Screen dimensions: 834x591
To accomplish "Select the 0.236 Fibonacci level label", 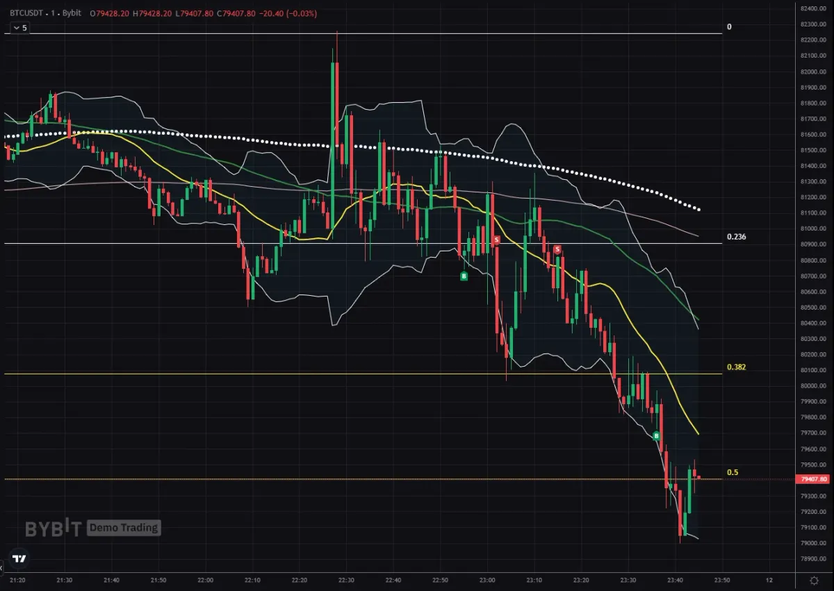I will pos(736,237).
